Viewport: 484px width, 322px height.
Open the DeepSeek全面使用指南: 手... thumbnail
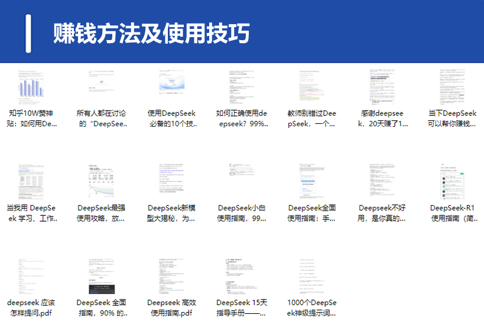[312, 182]
